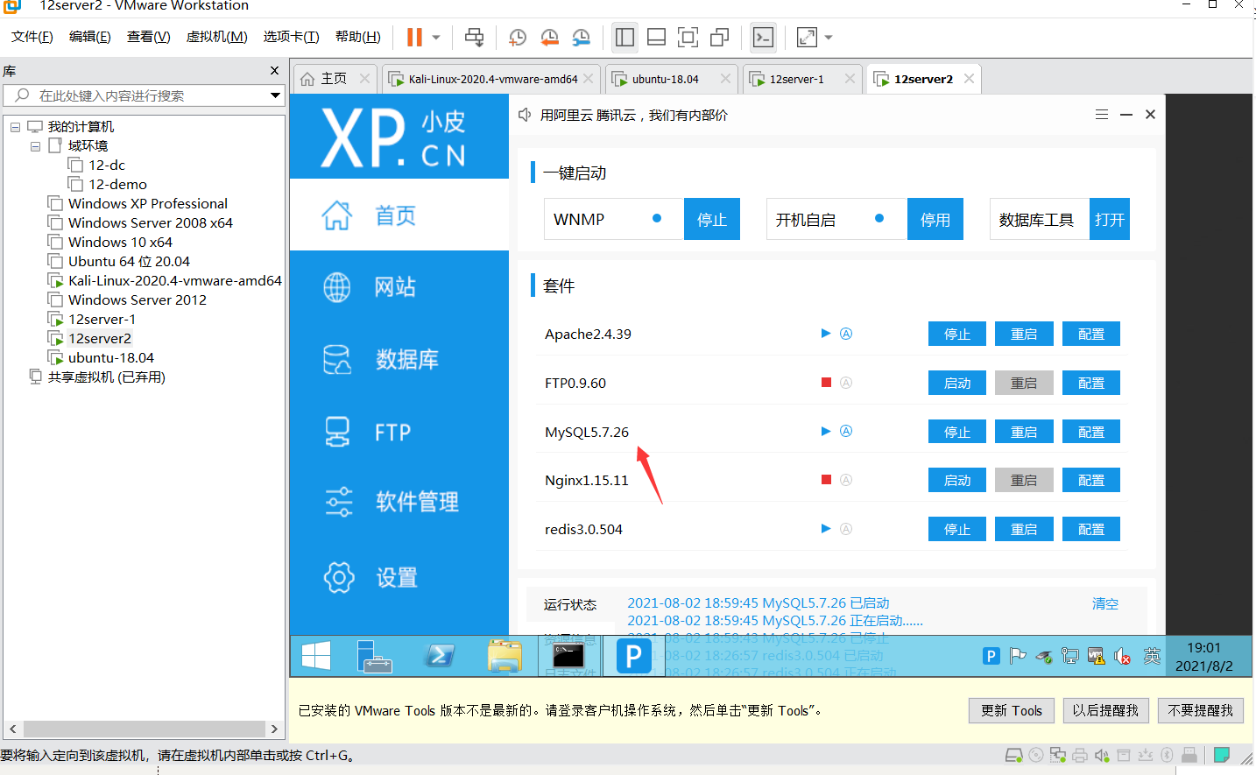The width and height of the screenshot is (1256, 775).
Task: Pause the virtual machine with orange pause icon
Action: click(x=414, y=37)
